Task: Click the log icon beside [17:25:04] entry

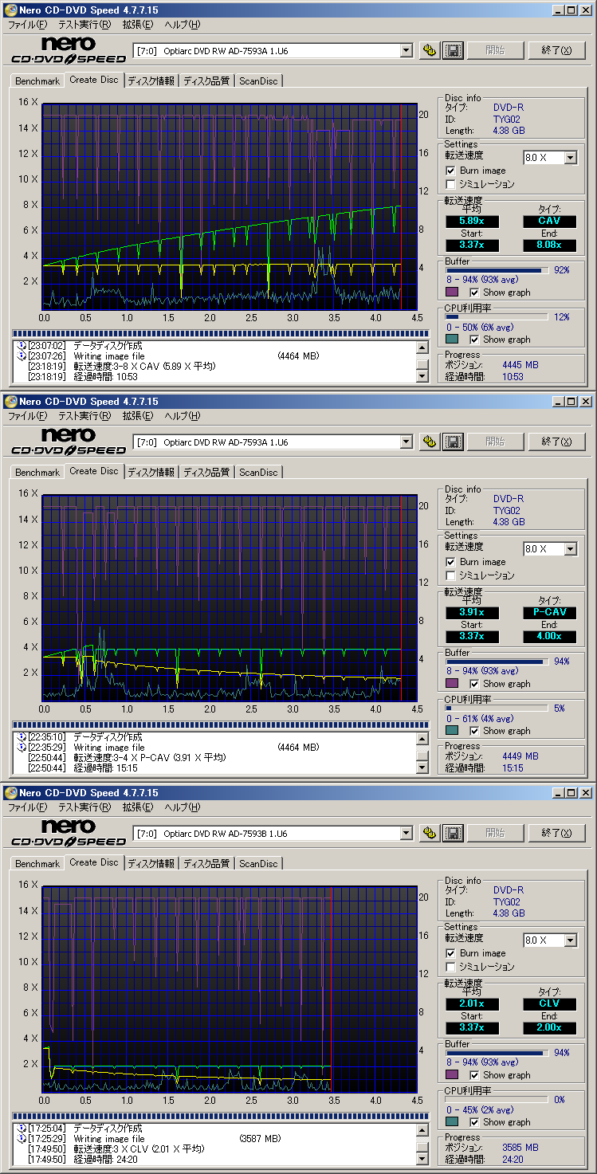Action: [x=22, y=1129]
